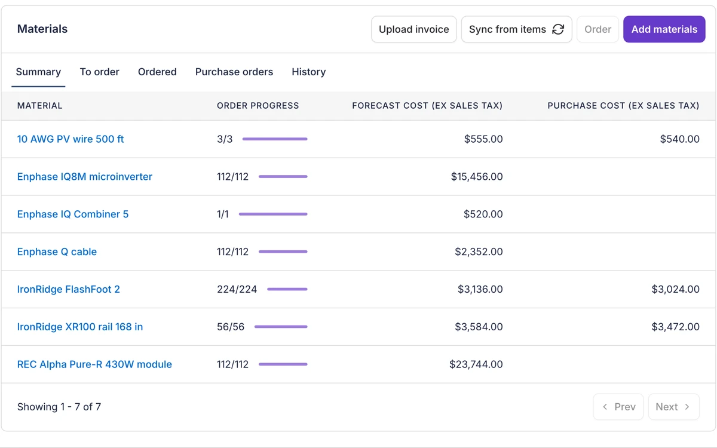The height and width of the screenshot is (448, 717).
Task: Click the $3,472.00 purchase cost
Action: [676, 327]
